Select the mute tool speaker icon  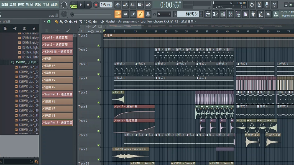(71, 22)
